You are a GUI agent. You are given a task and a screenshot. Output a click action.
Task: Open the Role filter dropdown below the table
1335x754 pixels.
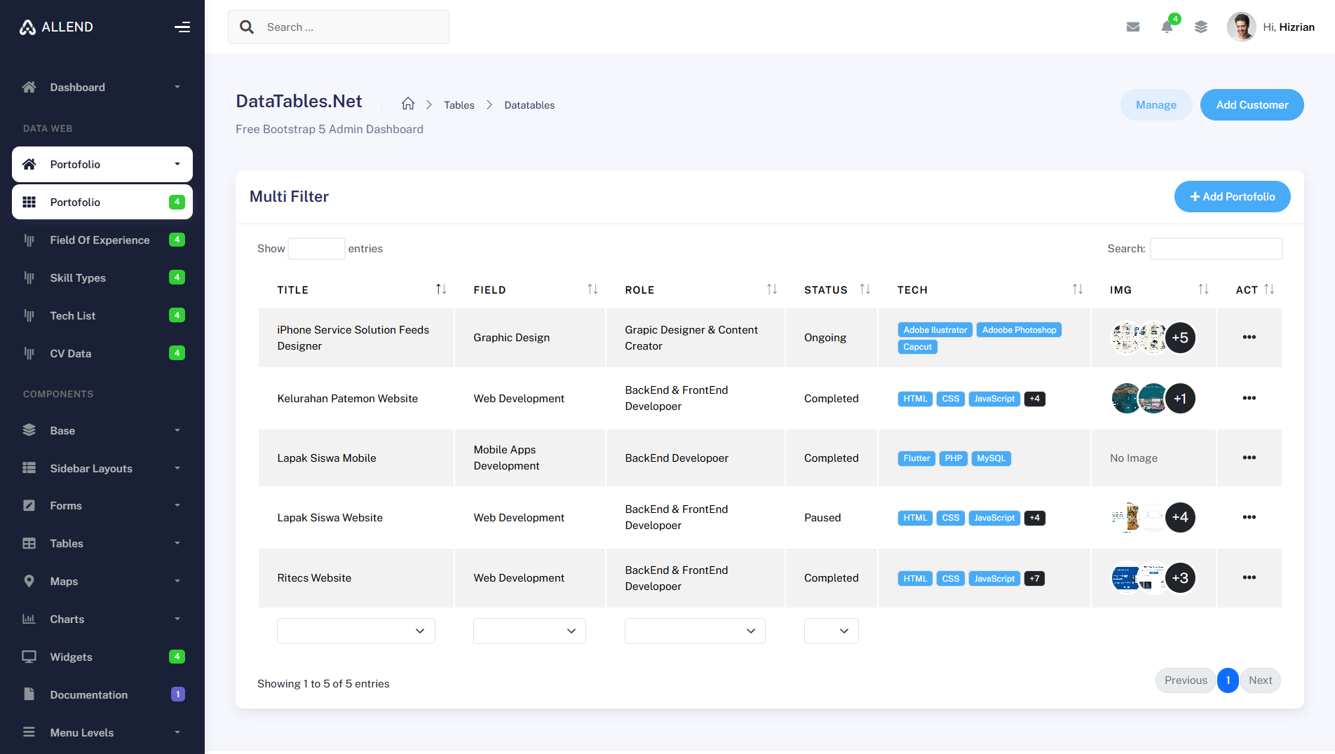click(x=694, y=631)
